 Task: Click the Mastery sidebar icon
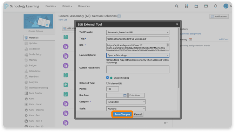pyautogui.click(x=26, y=60)
